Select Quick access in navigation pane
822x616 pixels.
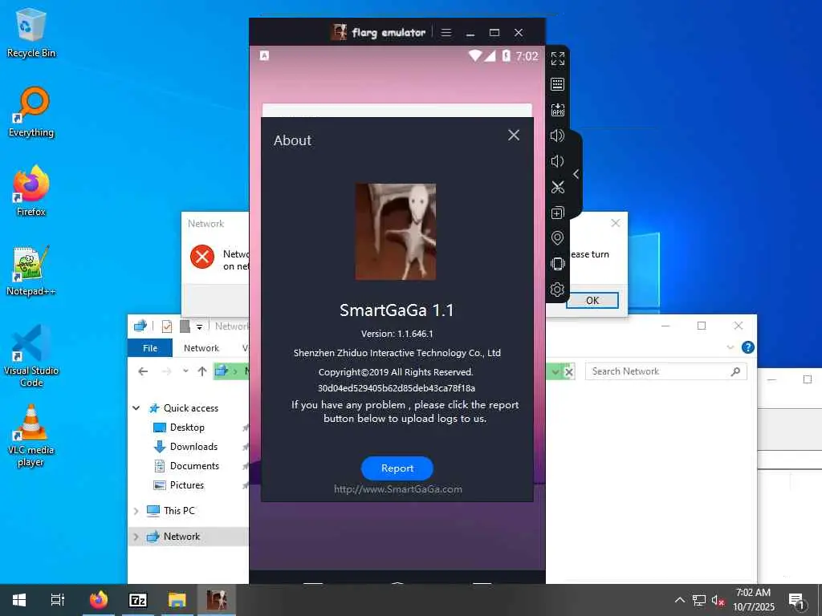point(191,408)
